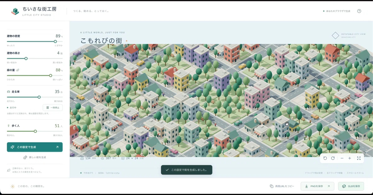
Task: Adjust the 建物の高さ slider handle
Action: point(26,58)
